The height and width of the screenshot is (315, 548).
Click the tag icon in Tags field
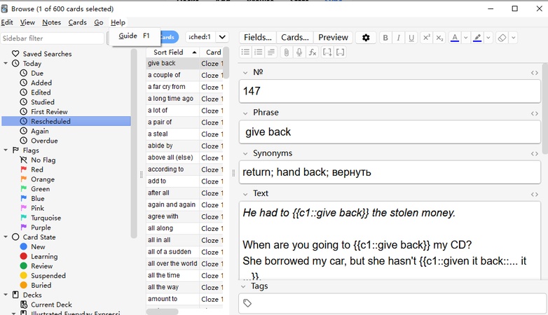click(x=247, y=303)
